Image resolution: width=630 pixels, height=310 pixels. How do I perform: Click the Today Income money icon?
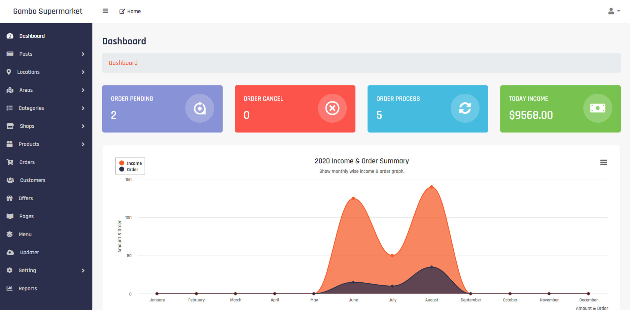tap(597, 108)
